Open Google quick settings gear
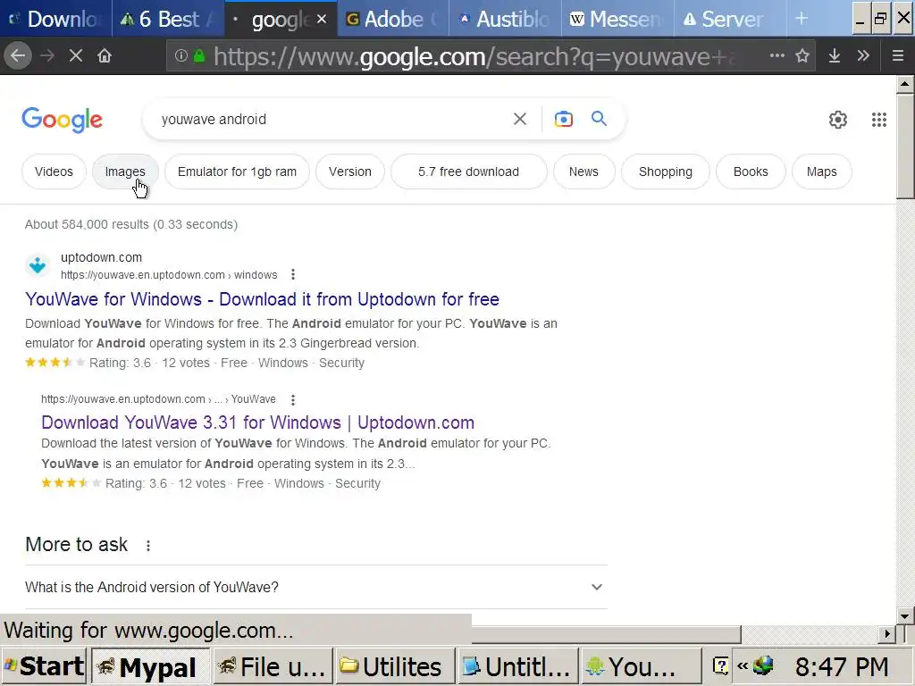Screen dimensions: 915x686 [x=838, y=120]
